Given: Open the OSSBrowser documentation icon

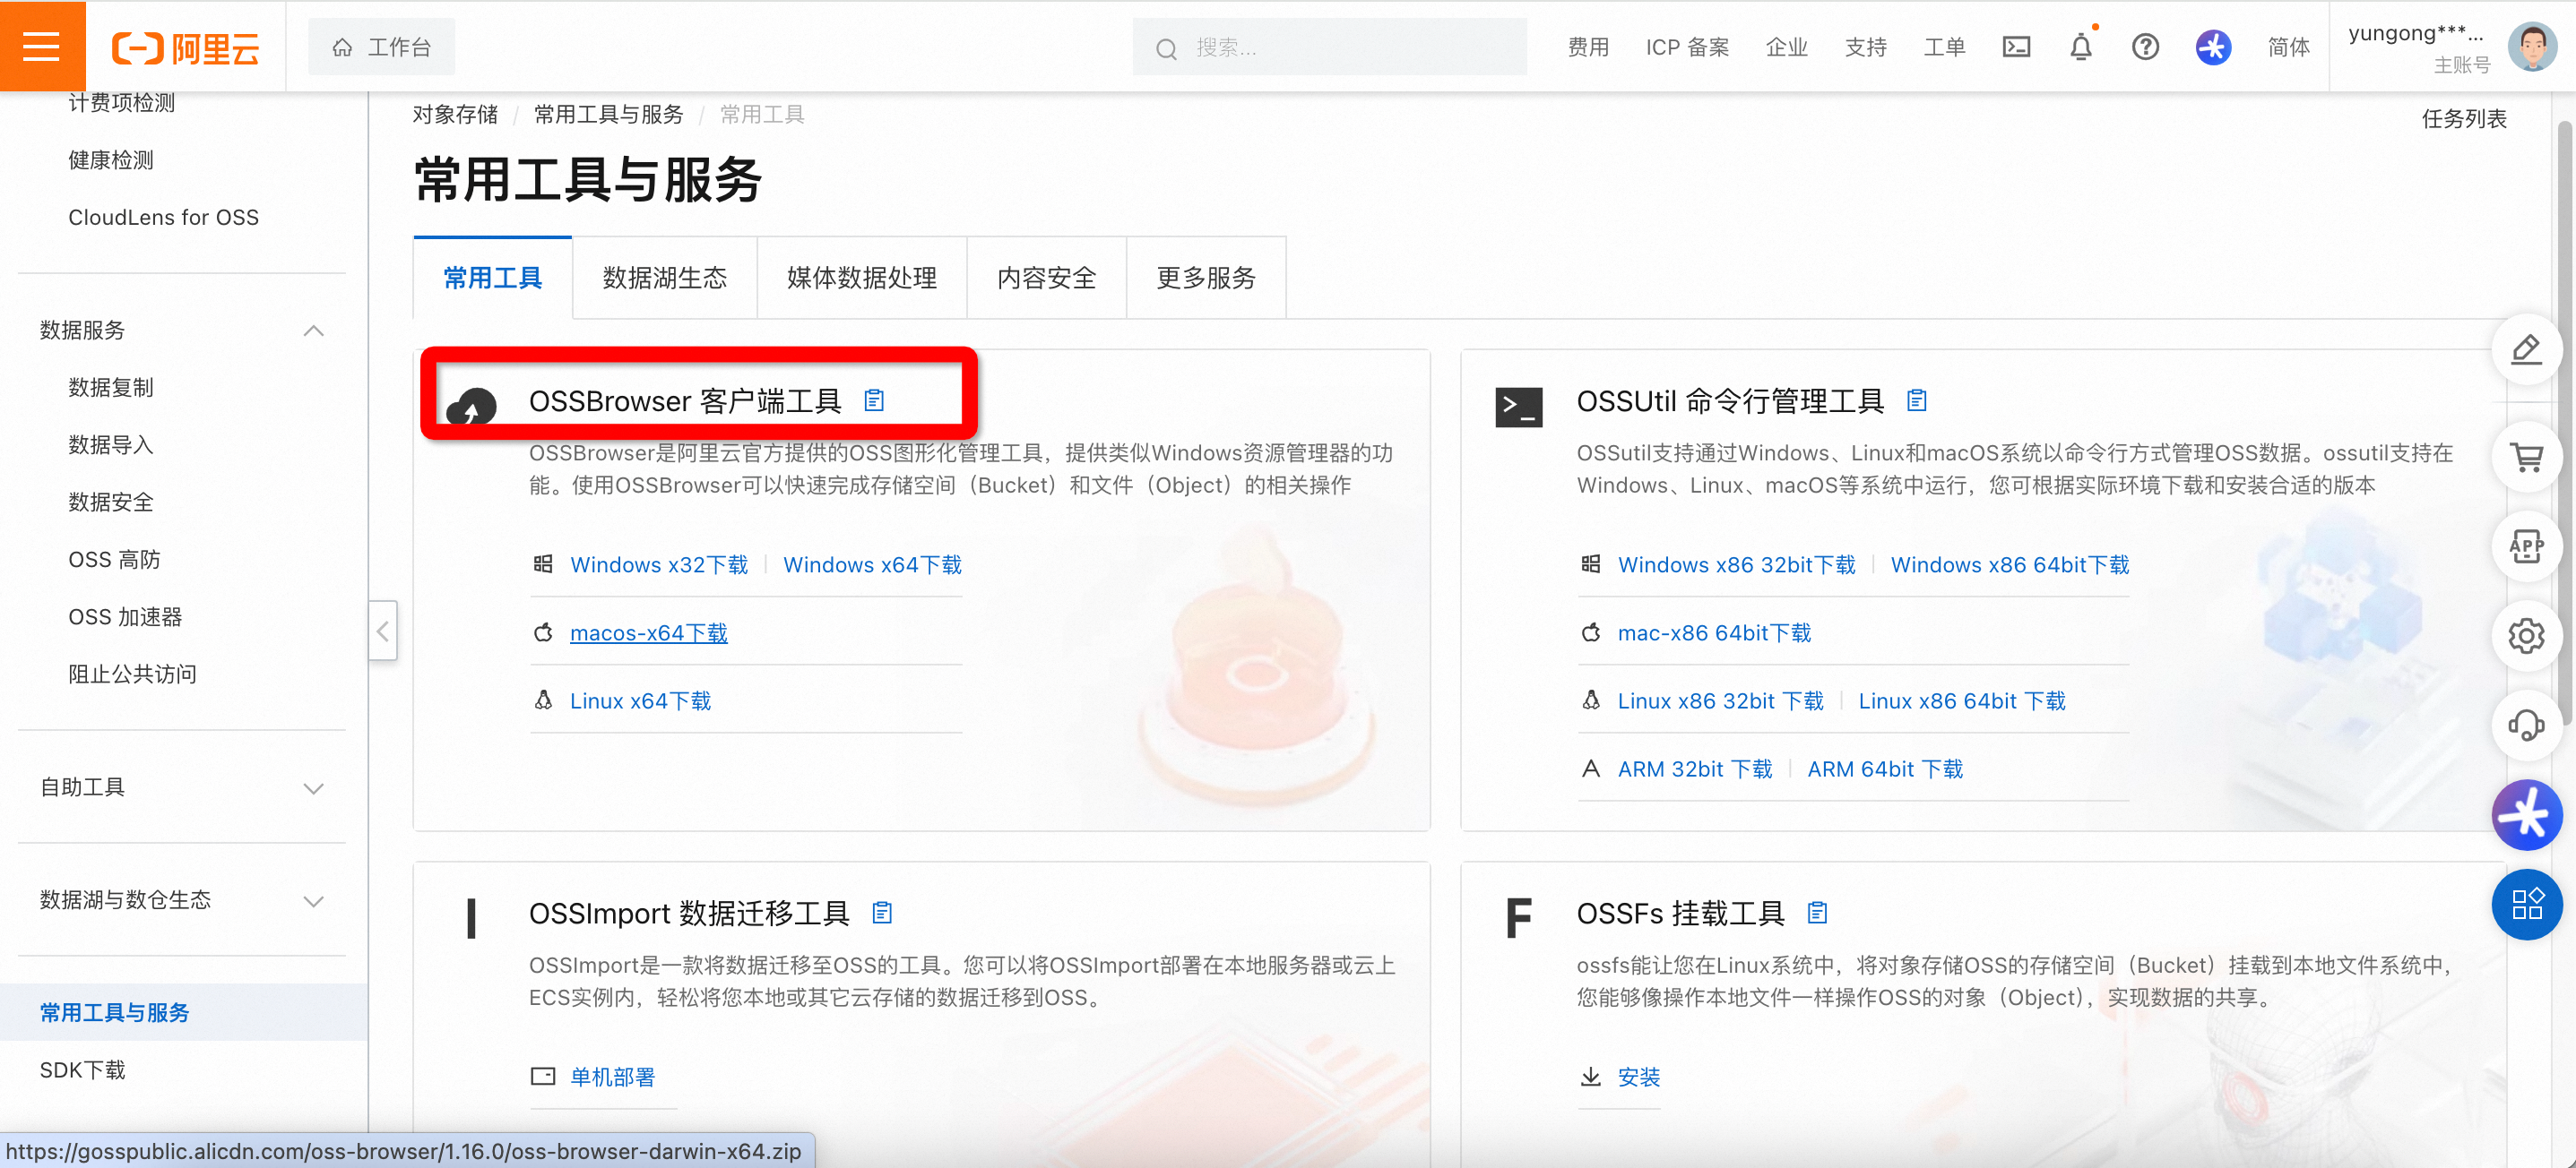Looking at the screenshot, I should point(874,400).
